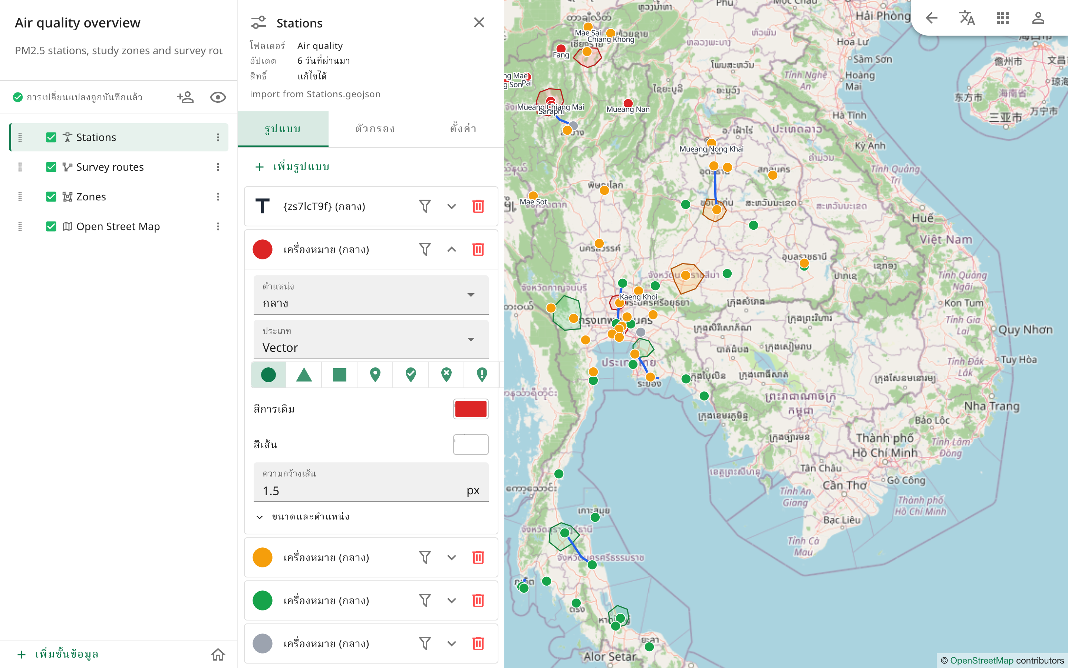Image resolution: width=1068 pixels, height=668 pixels.
Task: Click the filter icon on the text label style
Action: pyautogui.click(x=425, y=206)
